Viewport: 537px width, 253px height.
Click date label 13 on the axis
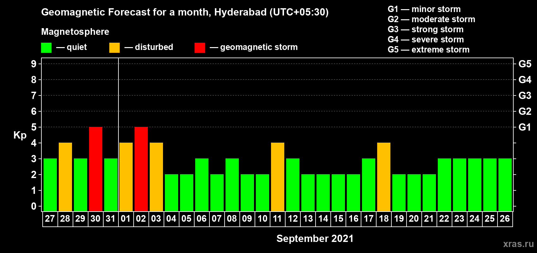pyautogui.click(x=308, y=219)
